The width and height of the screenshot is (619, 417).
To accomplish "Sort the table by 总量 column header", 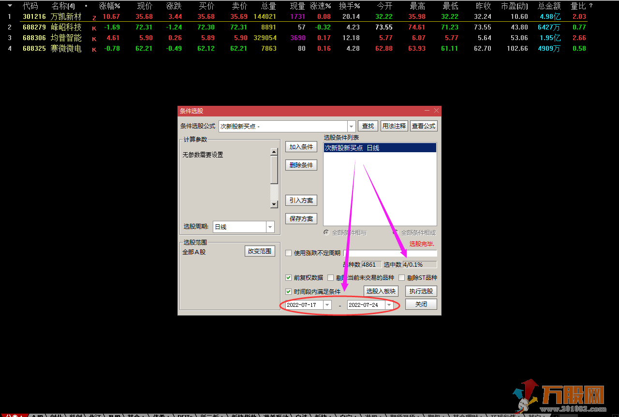I will pyautogui.click(x=268, y=6).
